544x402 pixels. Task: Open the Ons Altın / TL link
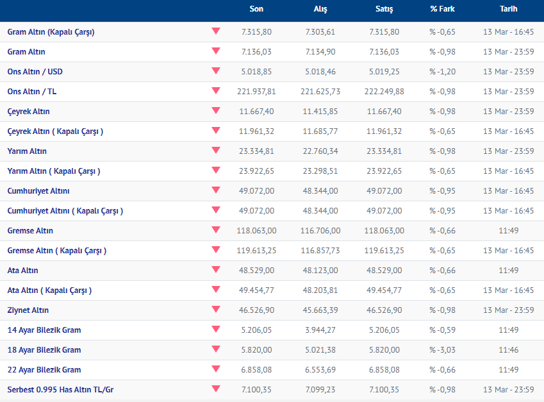(x=32, y=92)
